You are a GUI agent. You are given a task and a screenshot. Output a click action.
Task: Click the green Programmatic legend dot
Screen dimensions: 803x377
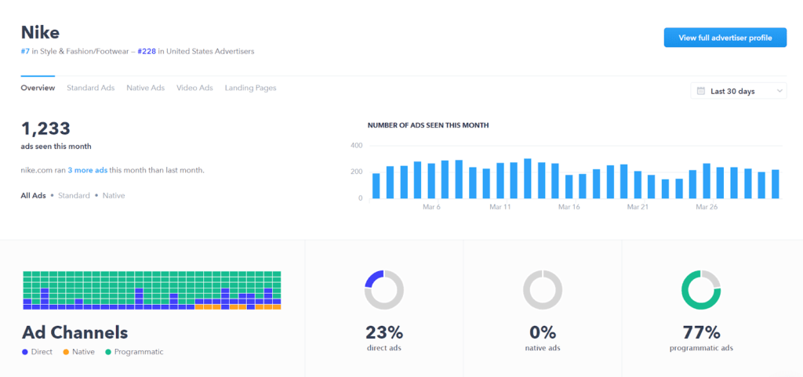point(108,352)
